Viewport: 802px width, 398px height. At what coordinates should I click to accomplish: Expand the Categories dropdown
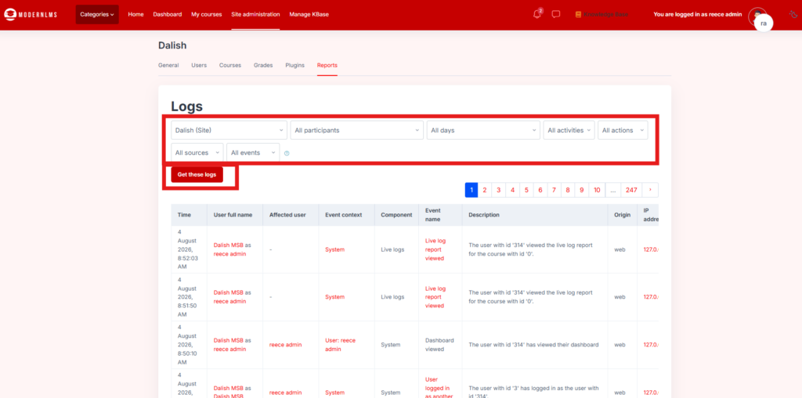[97, 14]
